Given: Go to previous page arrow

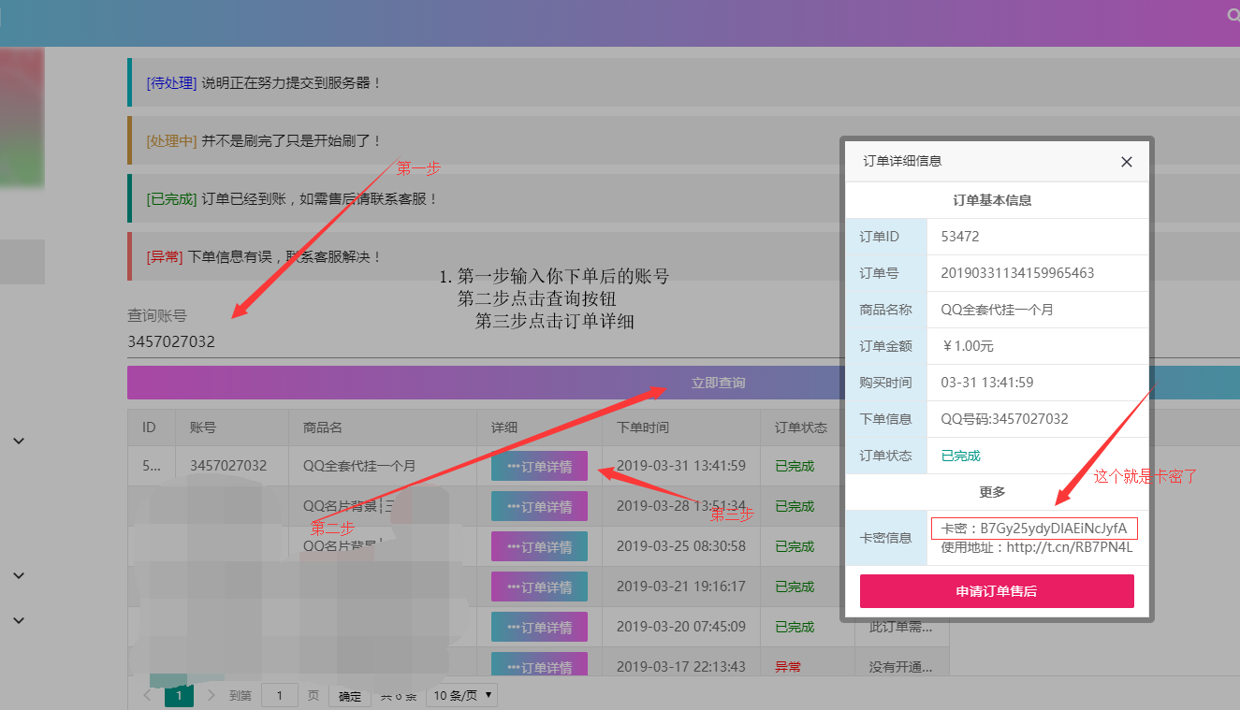Looking at the screenshot, I should [147, 695].
